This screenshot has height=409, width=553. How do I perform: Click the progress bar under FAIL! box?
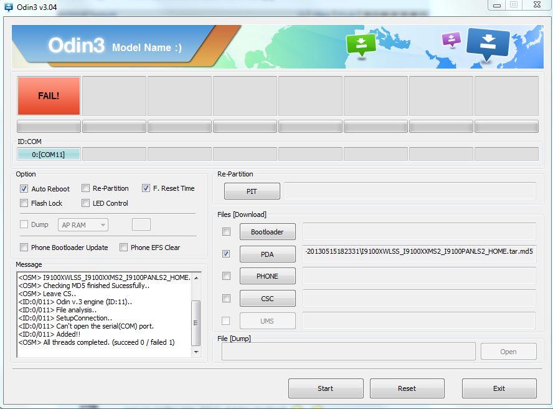click(x=49, y=126)
